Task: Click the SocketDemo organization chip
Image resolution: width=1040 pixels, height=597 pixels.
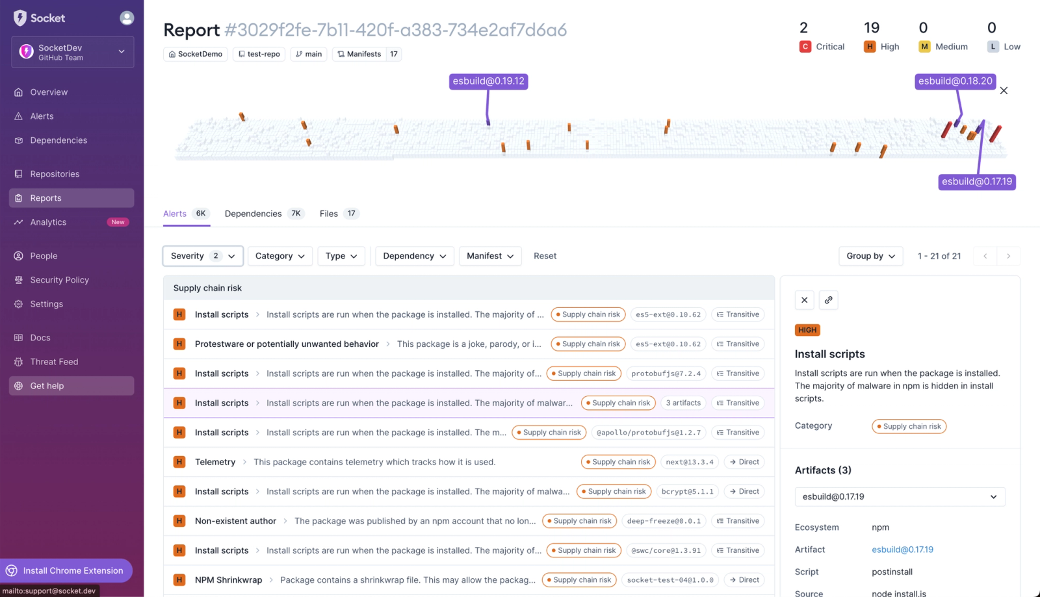Action: [x=195, y=54]
